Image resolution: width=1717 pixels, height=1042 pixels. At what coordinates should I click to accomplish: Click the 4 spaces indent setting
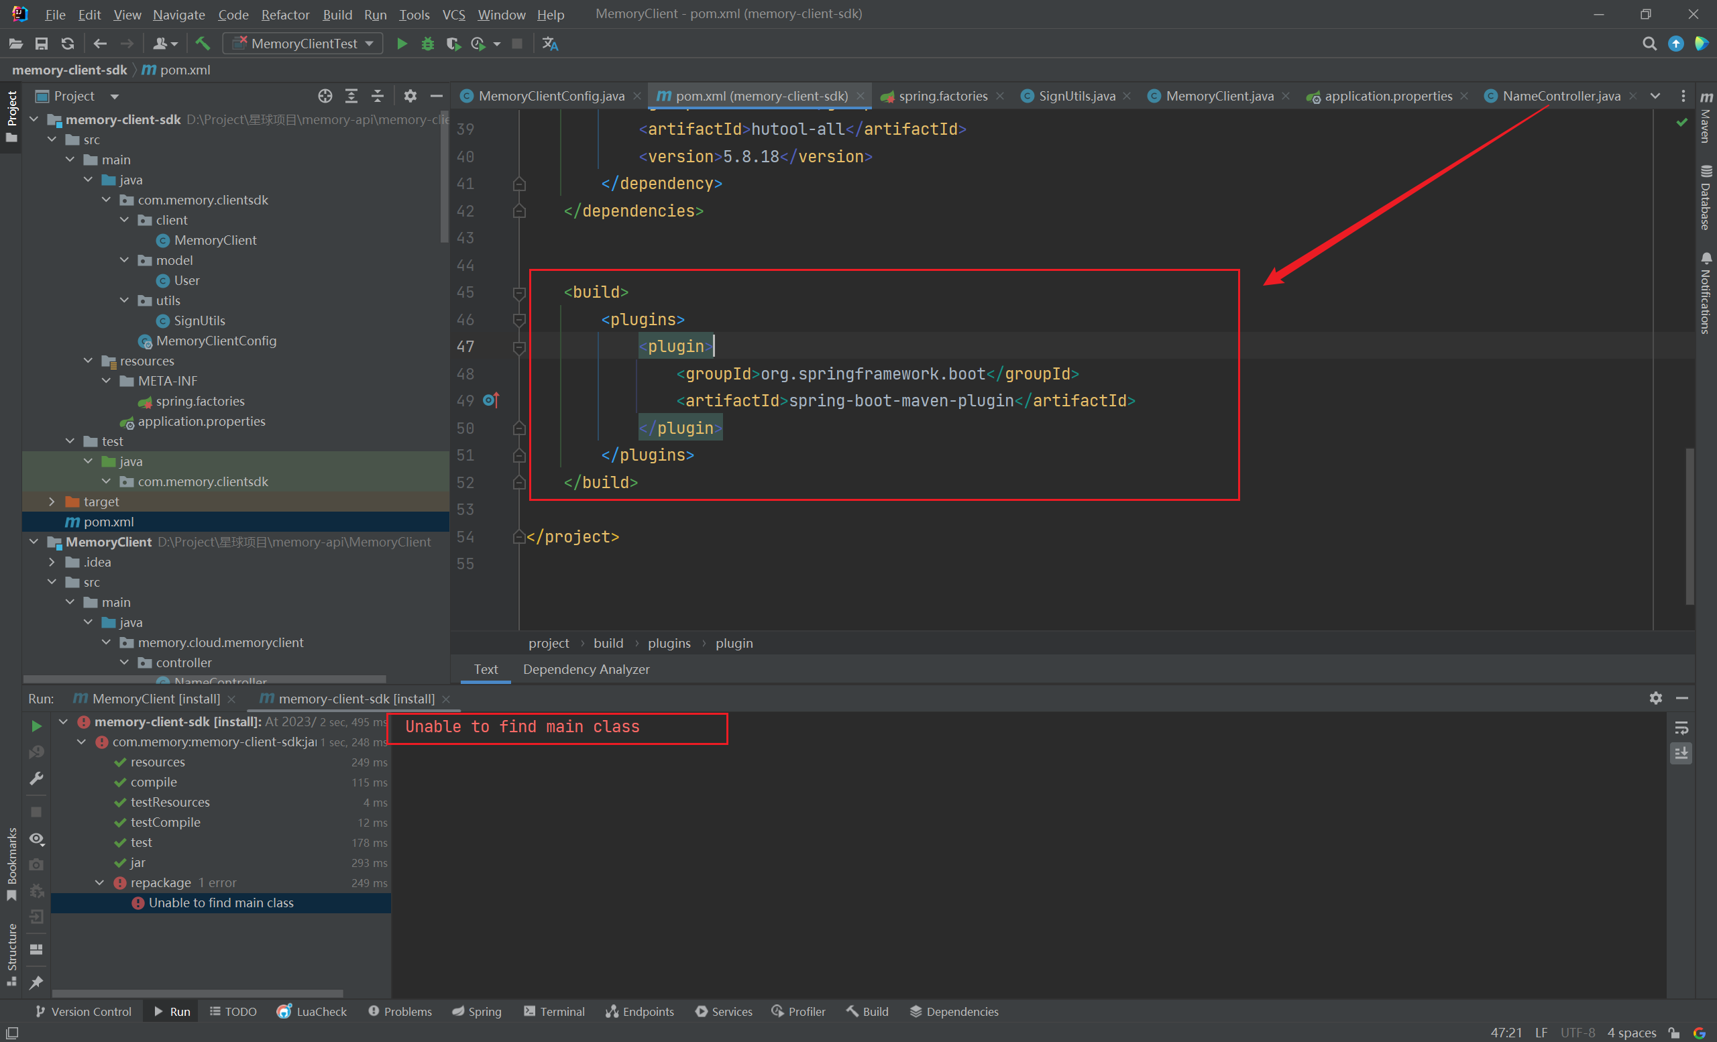coord(1631,1033)
